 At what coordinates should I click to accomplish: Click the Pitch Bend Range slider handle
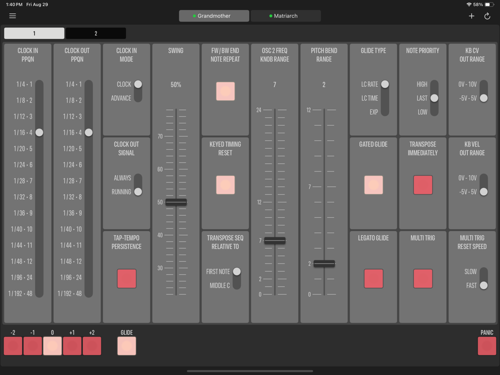click(x=324, y=263)
